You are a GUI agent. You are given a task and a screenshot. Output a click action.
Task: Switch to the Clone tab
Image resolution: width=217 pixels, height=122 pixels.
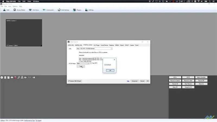137,45
